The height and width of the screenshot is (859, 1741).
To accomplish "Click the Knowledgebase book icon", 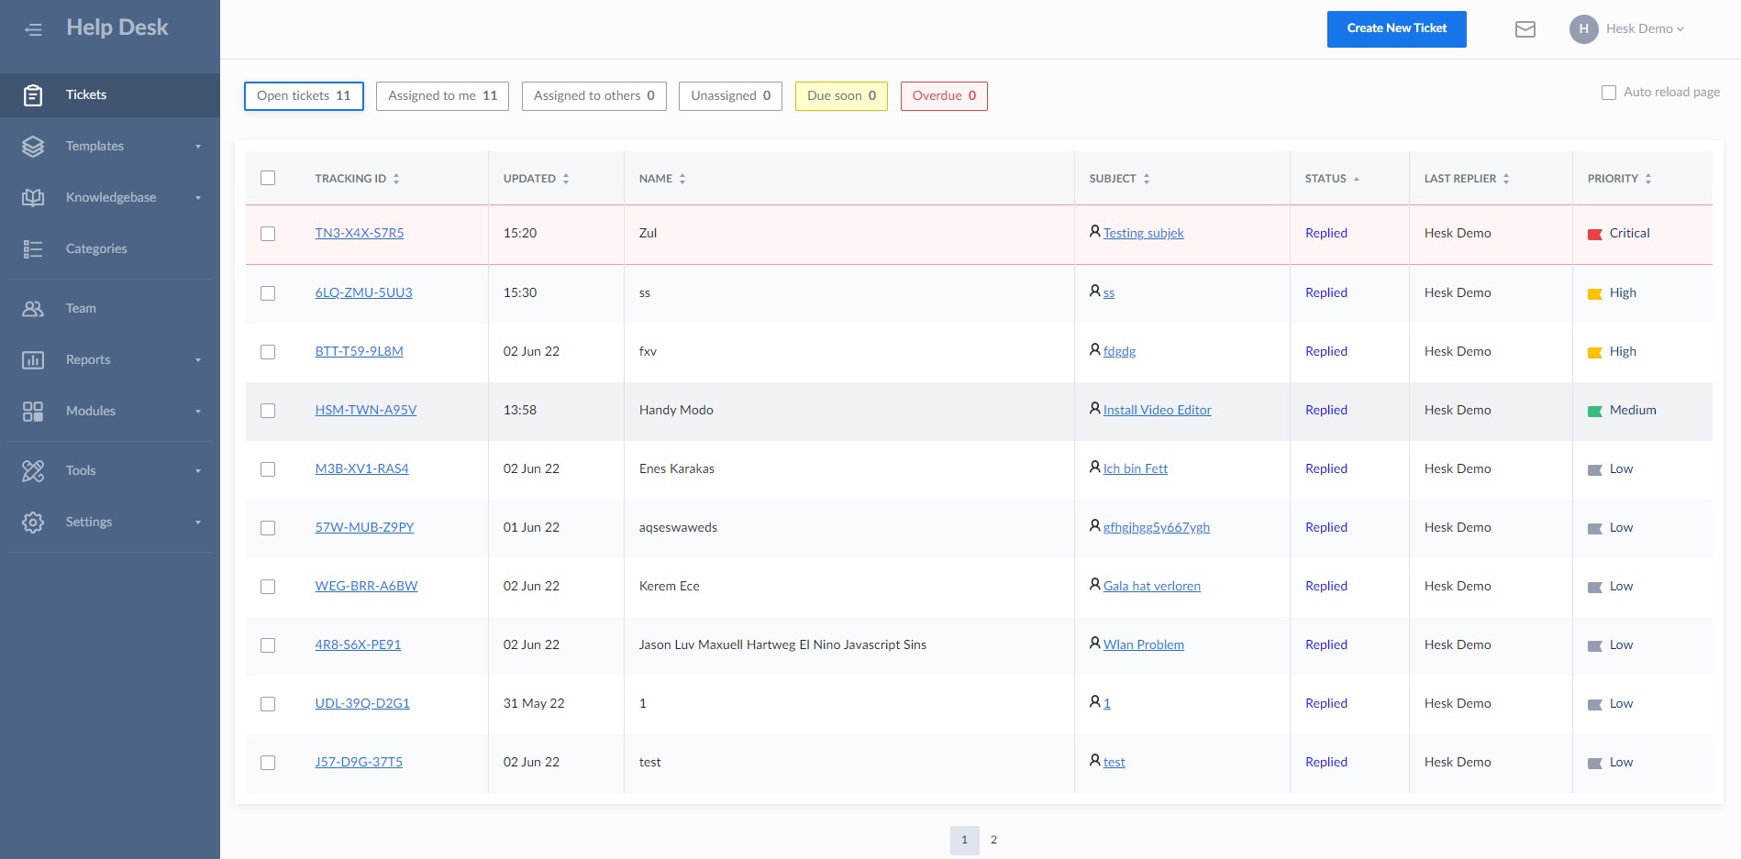I will [33, 197].
